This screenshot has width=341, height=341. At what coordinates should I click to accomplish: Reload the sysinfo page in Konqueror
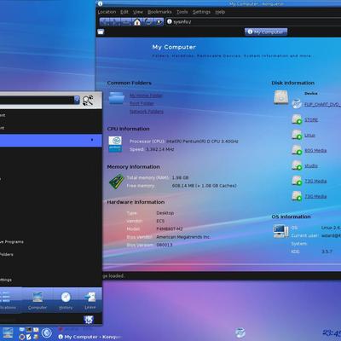point(148,22)
